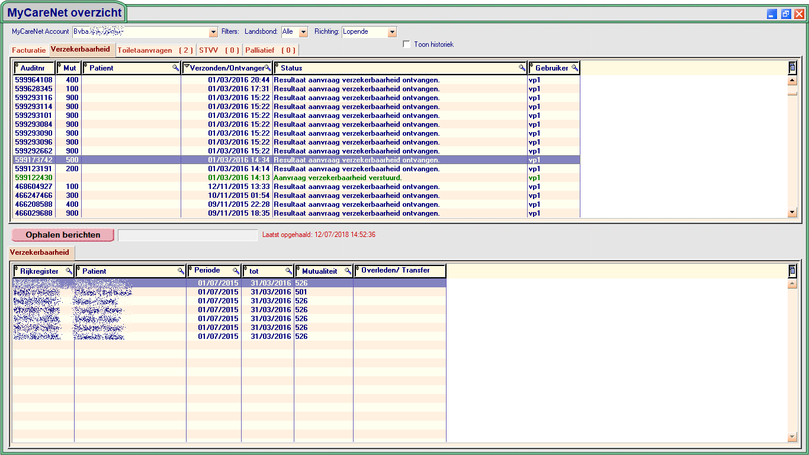Open the MyCareNet Account dropdown
The image size is (809, 455).
click(214, 32)
